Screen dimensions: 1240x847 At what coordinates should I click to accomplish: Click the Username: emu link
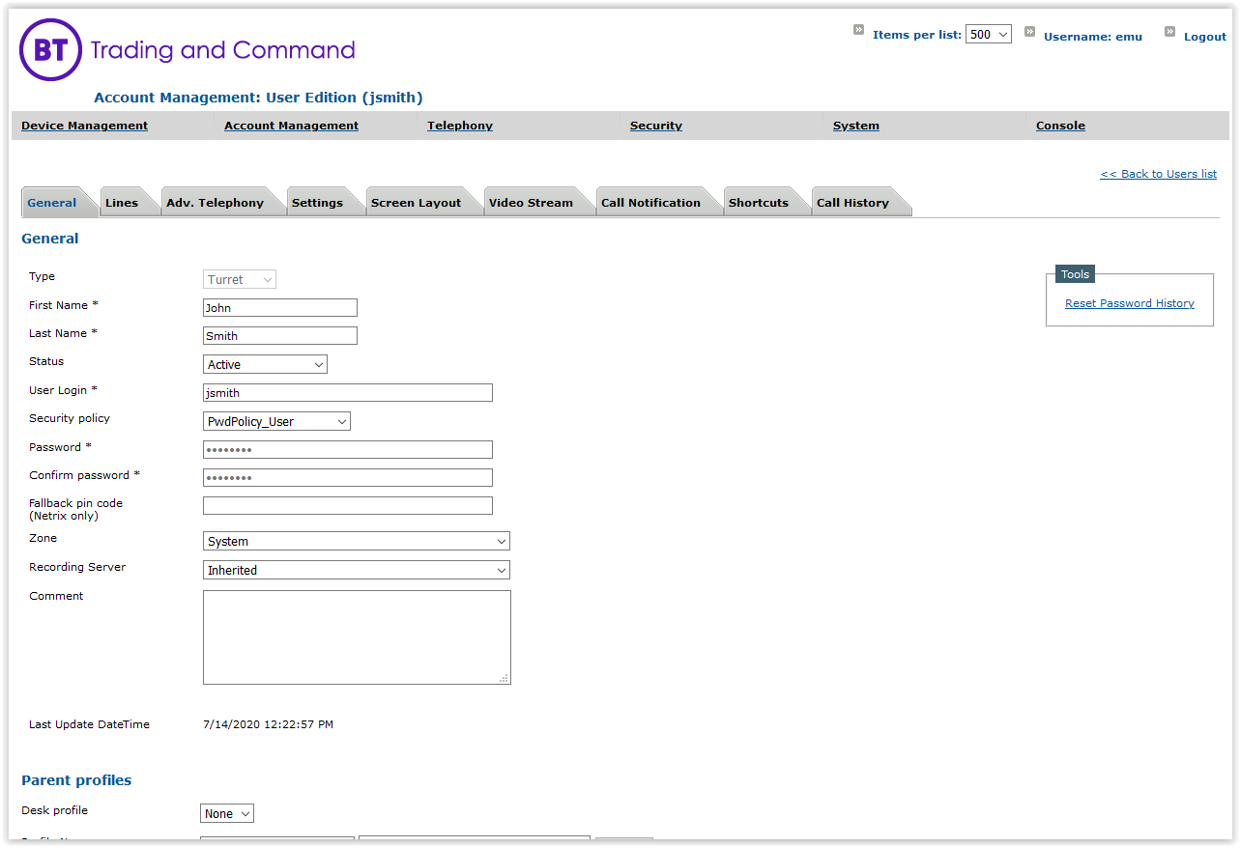coord(1092,37)
